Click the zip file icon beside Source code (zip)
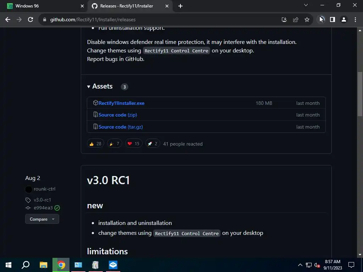Viewport: 363px width, 272px height. coord(95,114)
